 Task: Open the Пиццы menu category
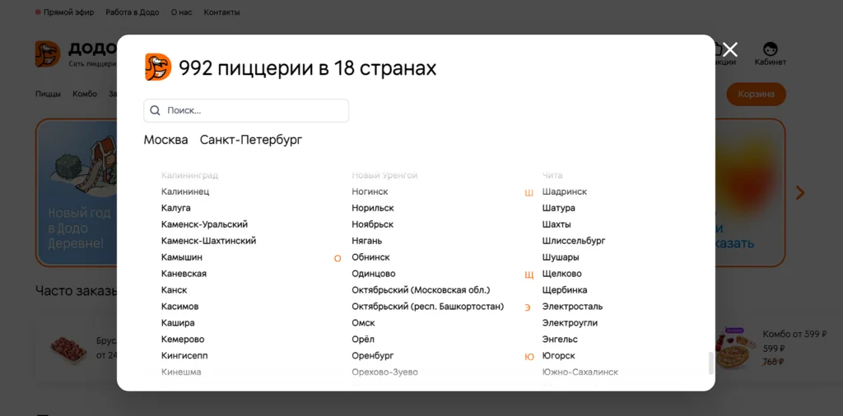point(48,94)
